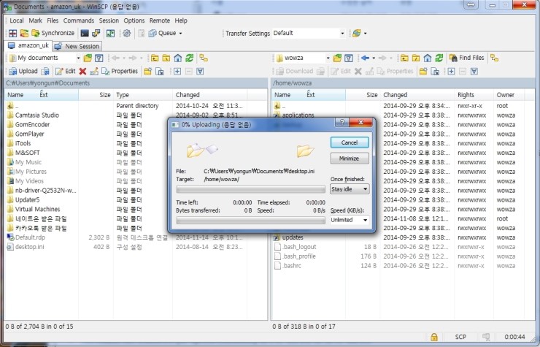Open local Properties button
This screenshot has width=540, height=347.
coord(120,71)
